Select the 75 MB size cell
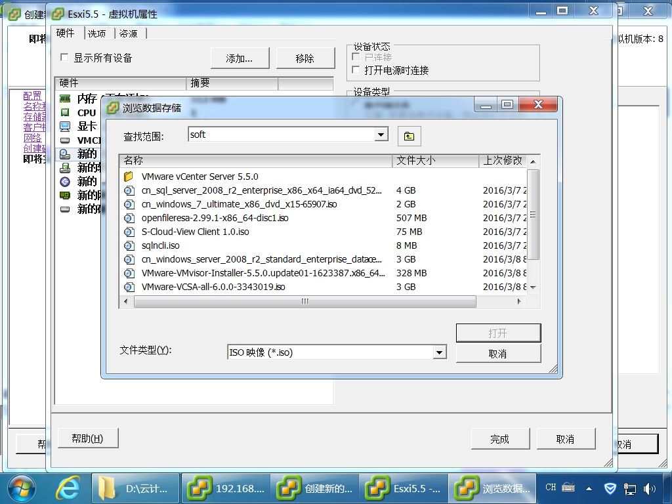This screenshot has height=504, width=672. (x=409, y=232)
